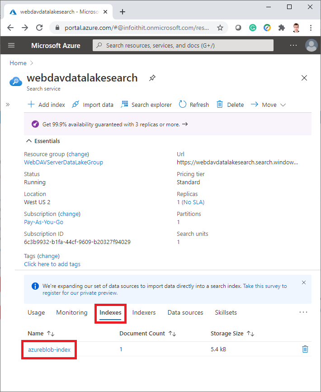Open WebDAVServerDataLakeGroup resource group
This screenshot has height=392, width=321.
click(63, 162)
